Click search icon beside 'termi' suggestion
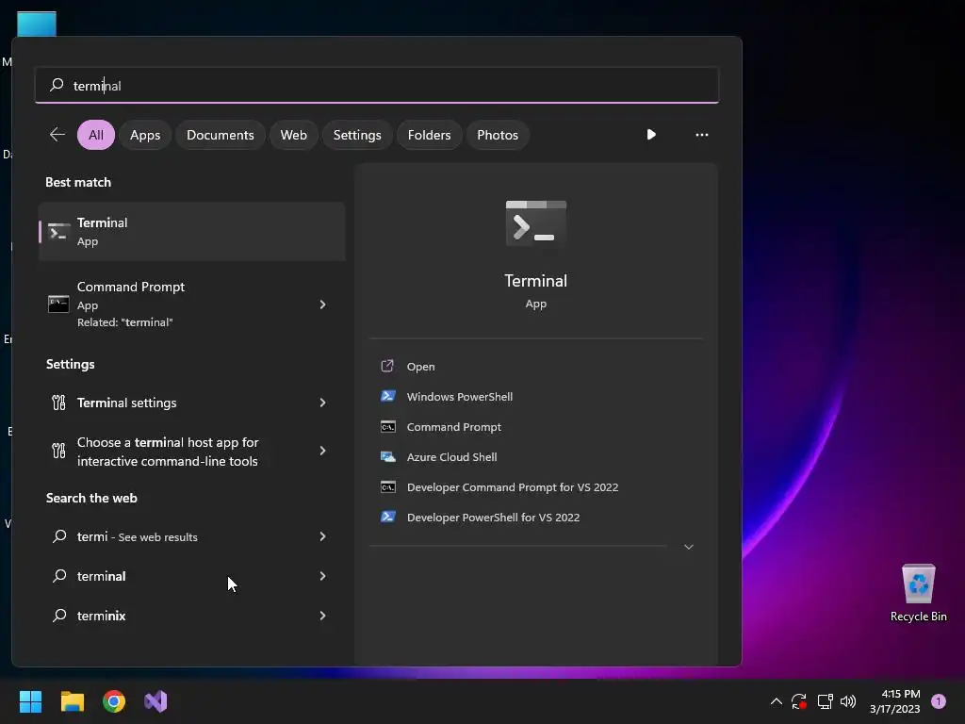This screenshot has width=965, height=724. coord(59,536)
